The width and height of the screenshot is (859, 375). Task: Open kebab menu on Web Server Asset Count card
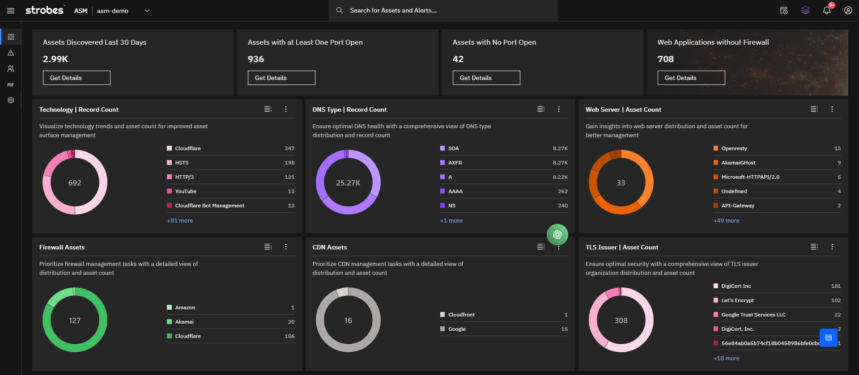[832, 109]
